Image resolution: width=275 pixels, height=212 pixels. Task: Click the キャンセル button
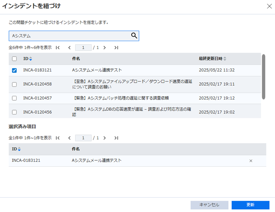pos(209,205)
